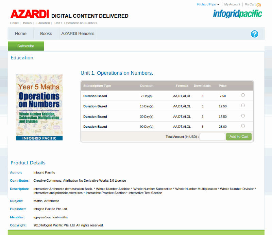Click the Infogrid Pacific Pte. Ltd. publisher value
The height and width of the screenshot is (235, 272).
pos(50,209)
